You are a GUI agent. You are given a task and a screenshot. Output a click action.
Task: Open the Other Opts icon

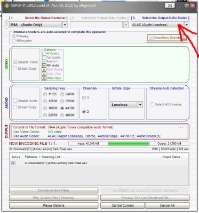point(44,78)
